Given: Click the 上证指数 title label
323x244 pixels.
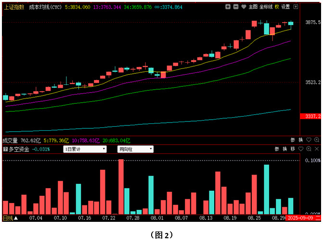Looking at the screenshot, I should (14, 7).
